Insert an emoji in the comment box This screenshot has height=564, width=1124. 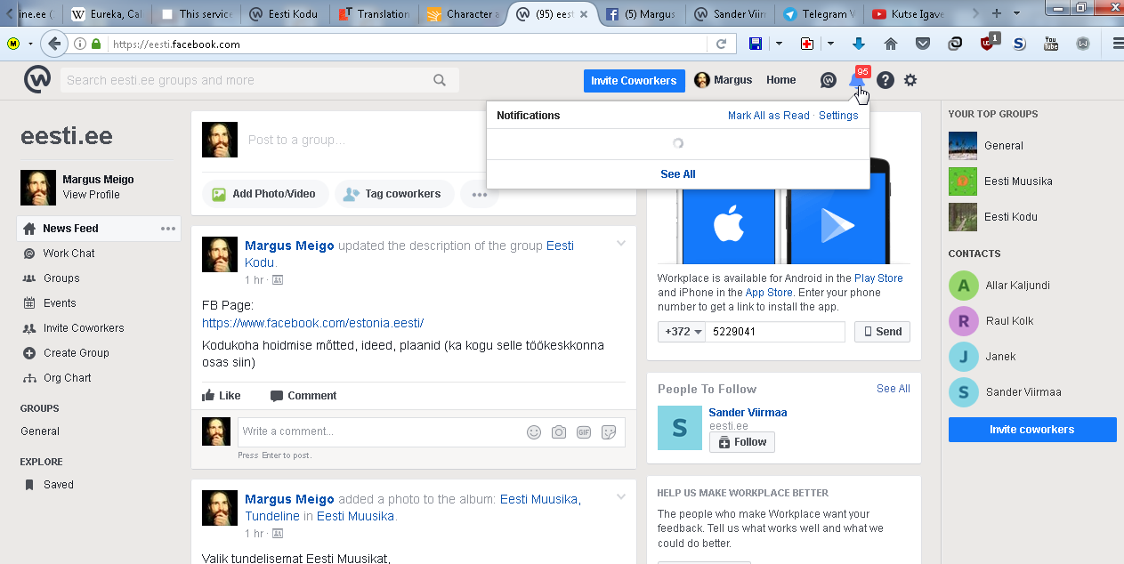pos(534,432)
